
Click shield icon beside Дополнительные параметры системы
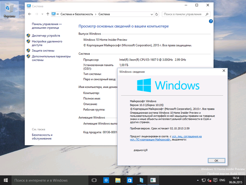[x=28, y=56]
